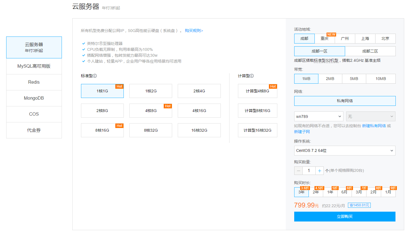Image resolution: width=407 pixels, height=233 pixels.
Task: Click plus icon to increase purchase quantity
Action: point(320,171)
